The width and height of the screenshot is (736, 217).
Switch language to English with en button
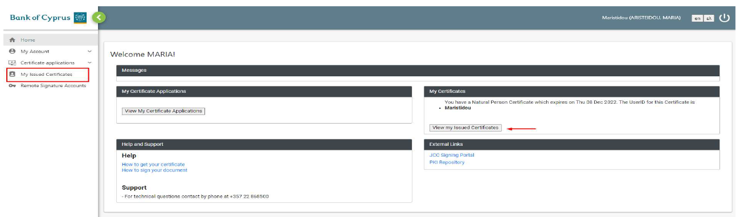pyautogui.click(x=697, y=18)
